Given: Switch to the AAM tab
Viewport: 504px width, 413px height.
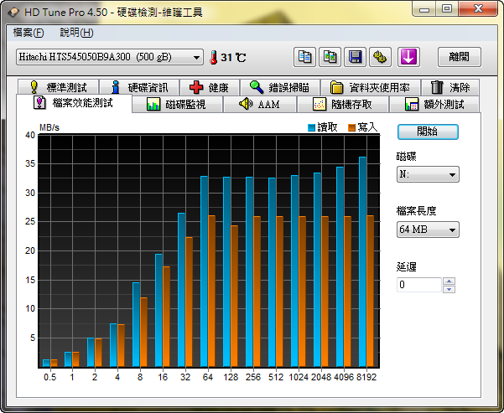Looking at the screenshot, I should pos(260,105).
